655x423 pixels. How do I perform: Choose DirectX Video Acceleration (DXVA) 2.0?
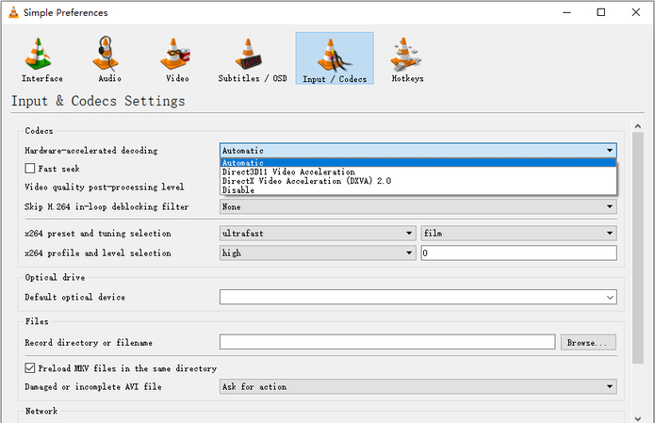coord(418,181)
